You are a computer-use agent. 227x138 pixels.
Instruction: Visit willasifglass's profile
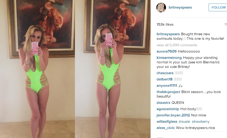point(167,122)
